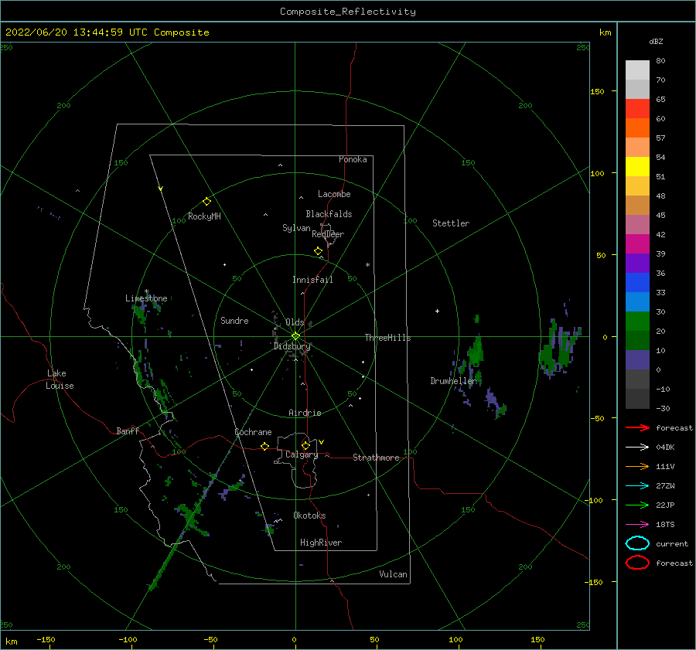
Task: Click the 150 tick label on right axis
Action: 597,91
